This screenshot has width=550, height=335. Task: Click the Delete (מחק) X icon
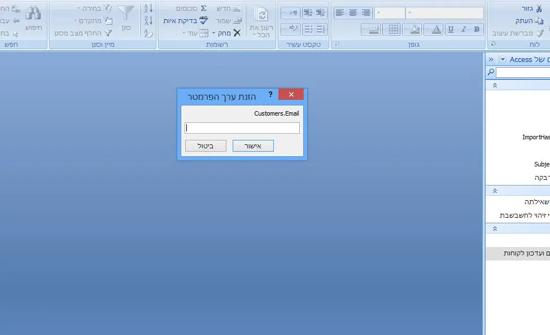pos(237,33)
